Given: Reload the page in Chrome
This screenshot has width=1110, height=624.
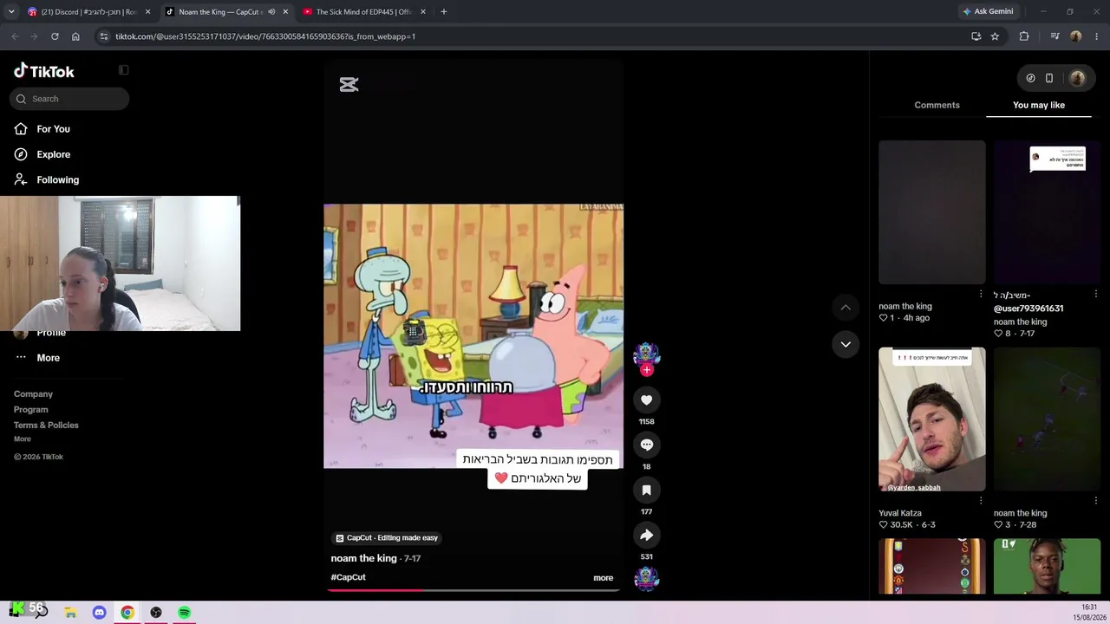Looking at the screenshot, I should click(55, 36).
